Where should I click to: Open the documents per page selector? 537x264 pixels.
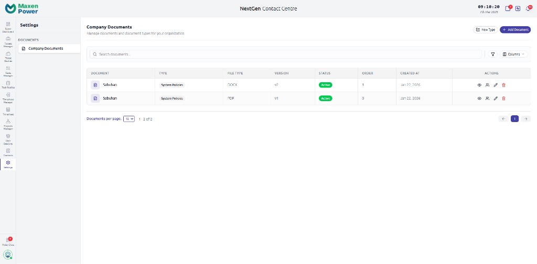129,119
